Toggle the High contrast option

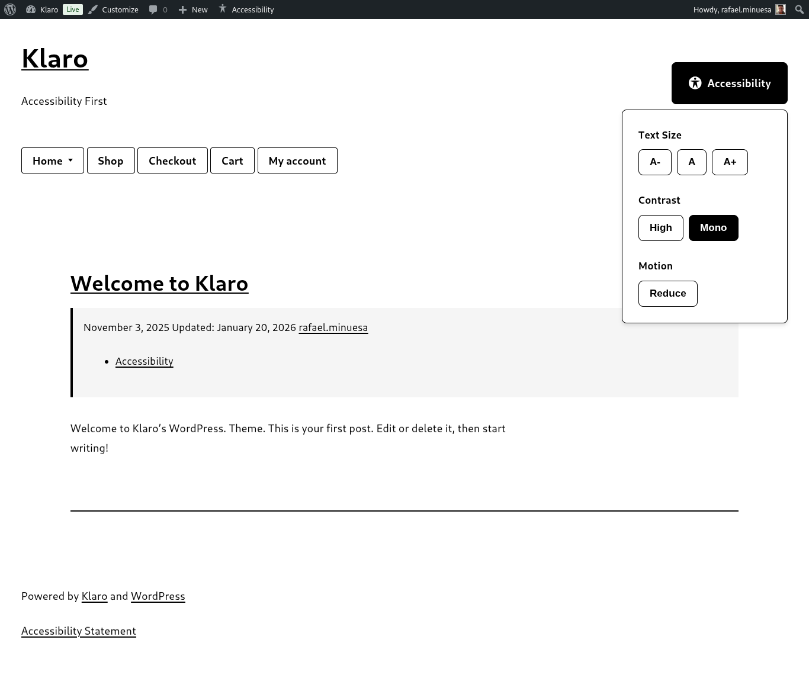coord(660,228)
